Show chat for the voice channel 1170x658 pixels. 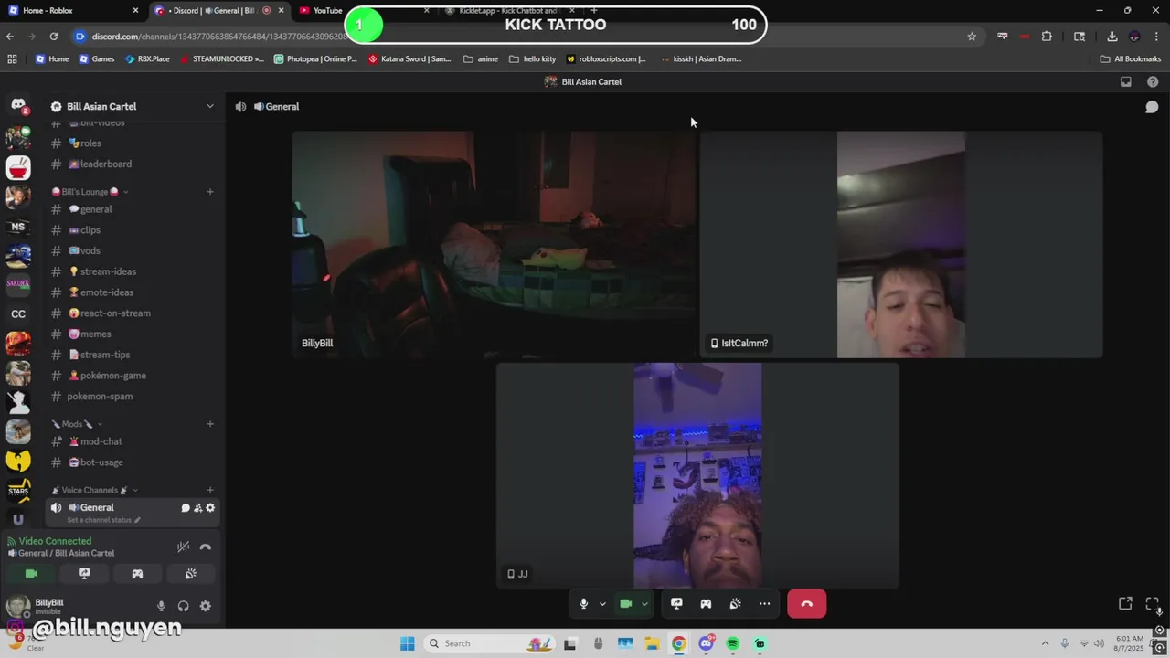(1152, 107)
